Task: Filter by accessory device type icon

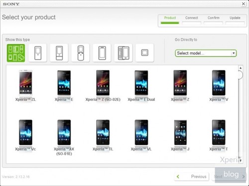Action: [x=145, y=53]
